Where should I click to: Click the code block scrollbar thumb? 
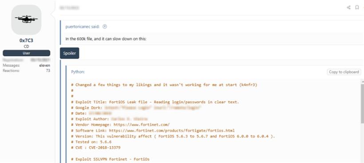[362, 104]
